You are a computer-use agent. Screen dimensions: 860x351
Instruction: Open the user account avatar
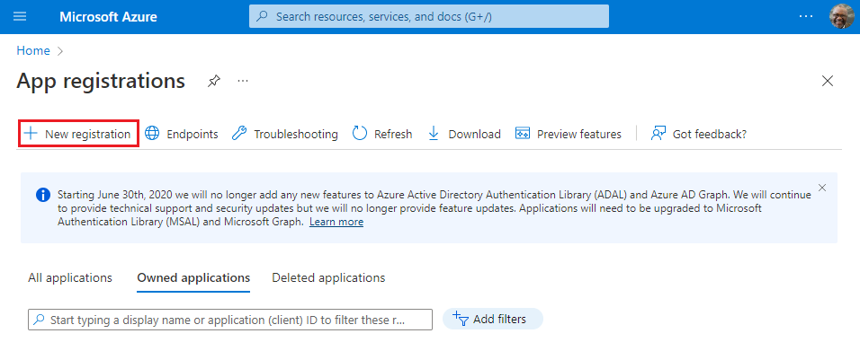click(x=841, y=16)
